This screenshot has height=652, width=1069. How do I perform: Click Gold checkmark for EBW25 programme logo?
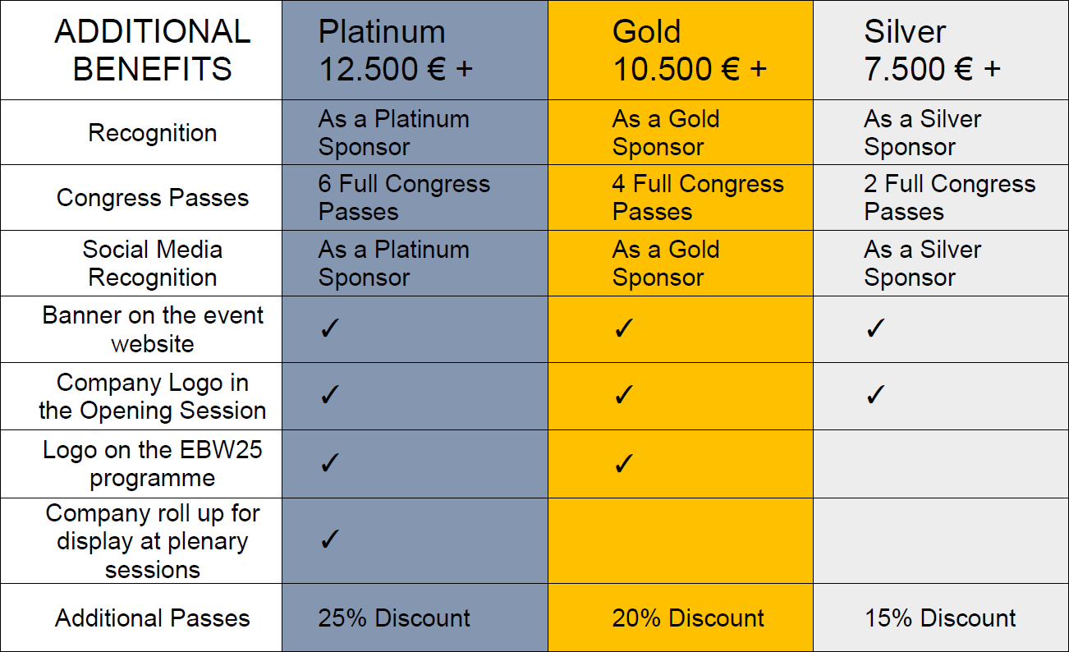coord(623,464)
